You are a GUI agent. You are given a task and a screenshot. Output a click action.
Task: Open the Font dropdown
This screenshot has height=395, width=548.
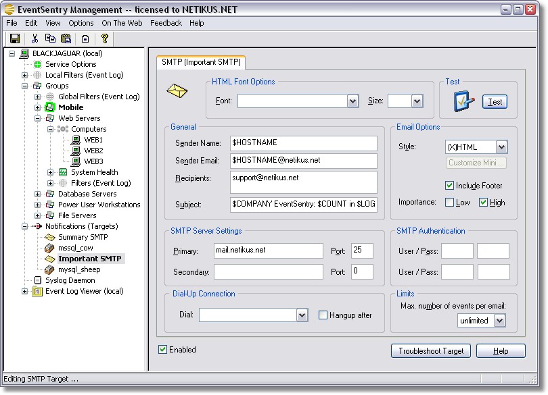(353, 101)
